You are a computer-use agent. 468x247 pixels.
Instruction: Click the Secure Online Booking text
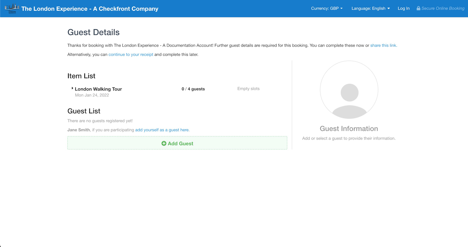pyautogui.click(x=443, y=8)
